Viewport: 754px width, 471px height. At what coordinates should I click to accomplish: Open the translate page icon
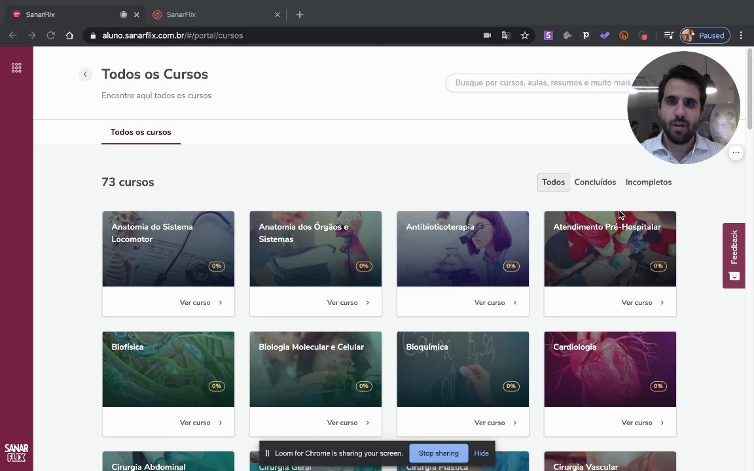506,35
